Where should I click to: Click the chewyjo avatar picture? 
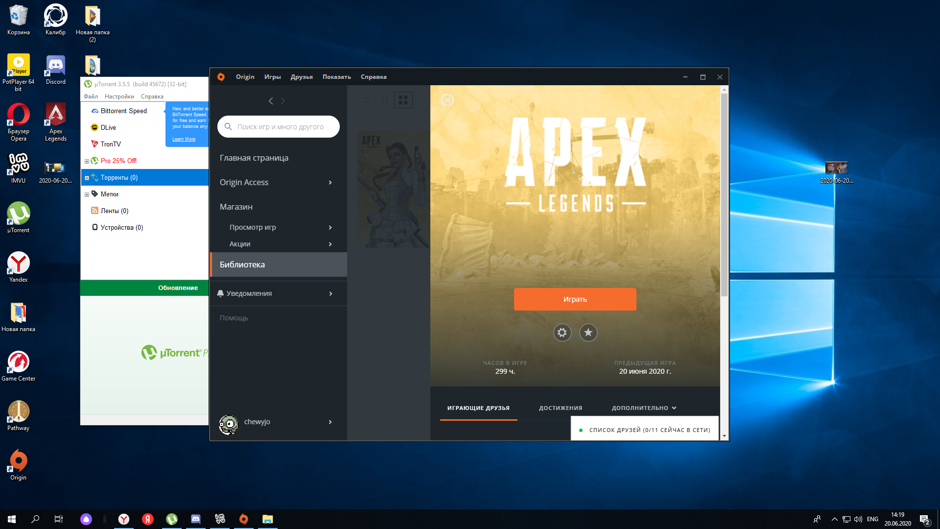228,425
